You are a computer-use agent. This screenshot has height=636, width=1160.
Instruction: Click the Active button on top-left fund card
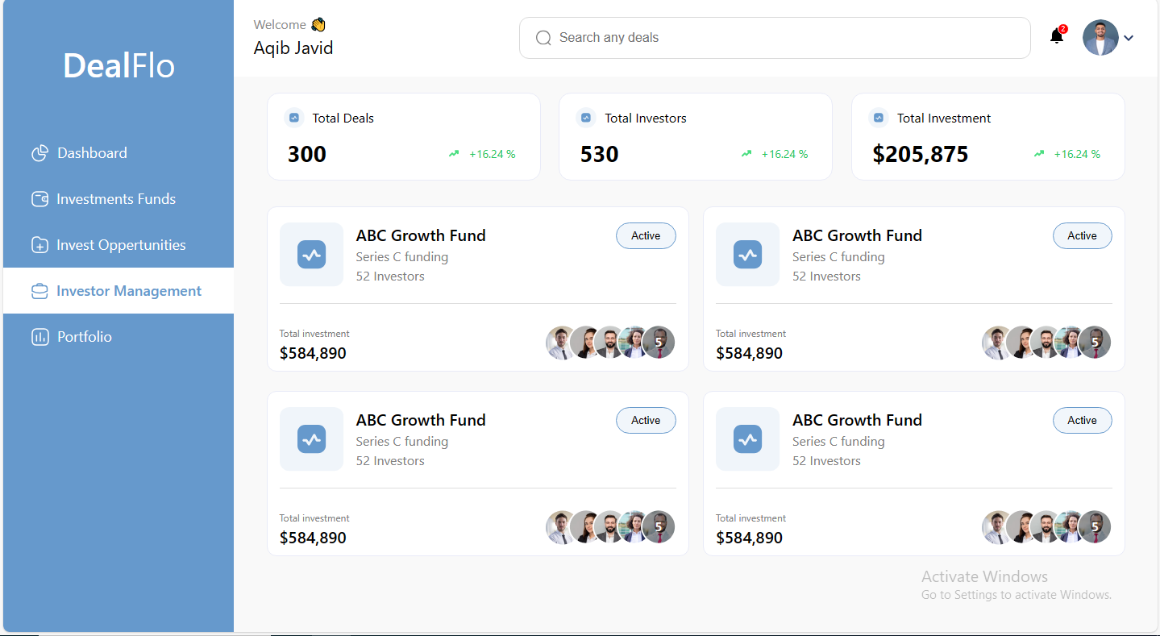click(x=646, y=236)
